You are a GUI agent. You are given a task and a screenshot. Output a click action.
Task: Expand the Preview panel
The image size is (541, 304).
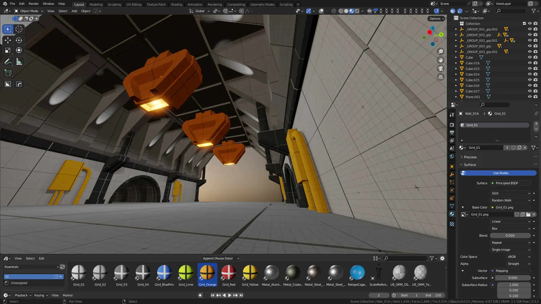tap(470, 157)
